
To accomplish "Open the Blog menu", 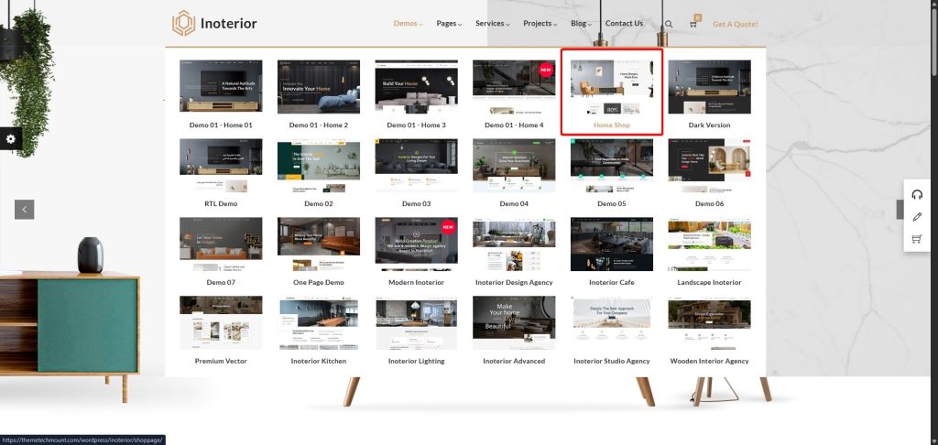I will pos(582,24).
